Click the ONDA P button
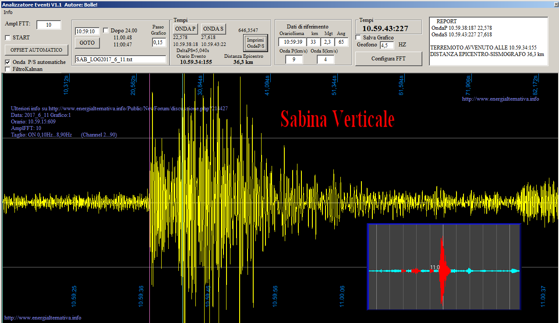Screen dimensions: 559x323 (x=185, y=29)
